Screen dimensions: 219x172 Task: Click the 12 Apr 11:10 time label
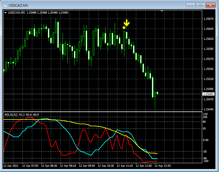pyautogui.click(x=125, y=166)
